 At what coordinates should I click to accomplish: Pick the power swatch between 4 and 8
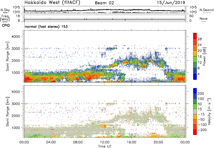click(195, 71)
